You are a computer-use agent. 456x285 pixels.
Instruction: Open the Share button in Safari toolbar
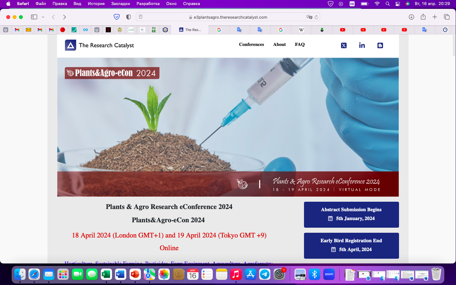click(x=423, y=17)
